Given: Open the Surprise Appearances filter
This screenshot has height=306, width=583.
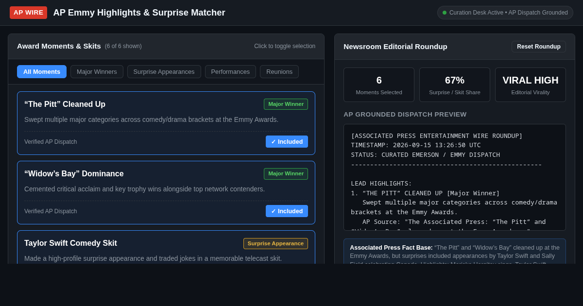Looking at the screenshot, I should pyautogui.click(x=164, y=72).
